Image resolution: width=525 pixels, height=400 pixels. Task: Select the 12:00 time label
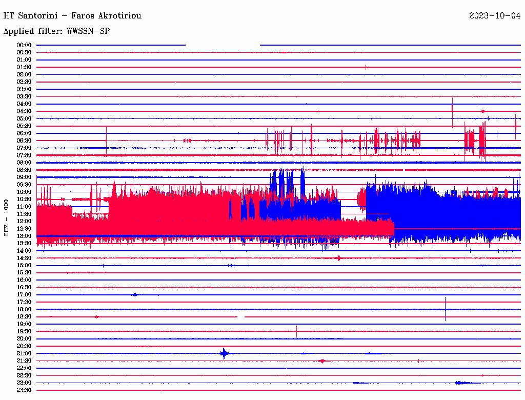(24, 222)
